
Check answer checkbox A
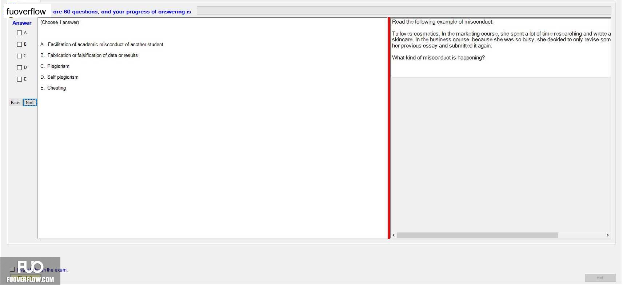[x=20, y=33]
